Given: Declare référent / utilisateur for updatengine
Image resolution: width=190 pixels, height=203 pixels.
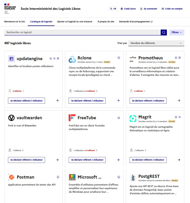Looking at the screenshot, I should [26, 100].
